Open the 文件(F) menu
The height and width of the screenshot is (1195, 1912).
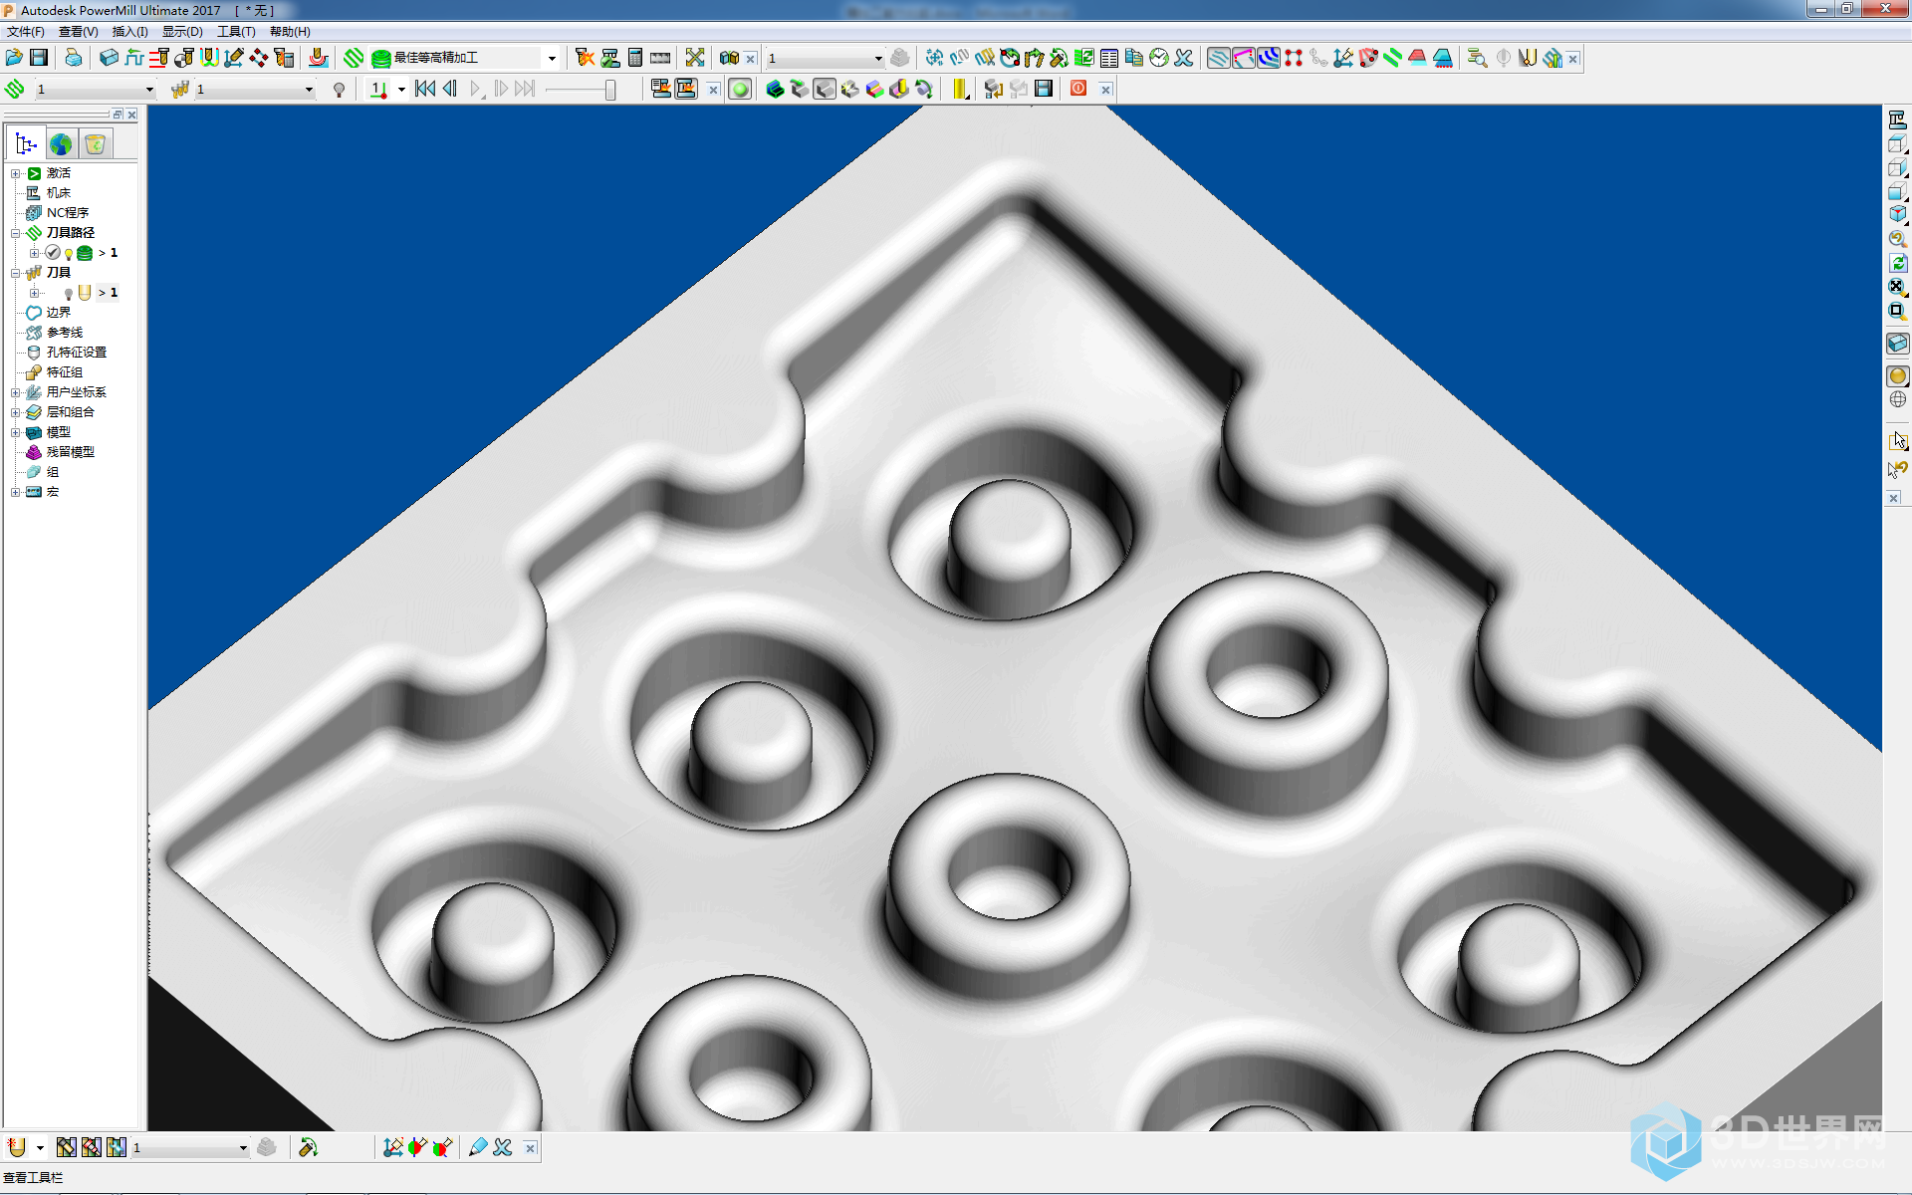click(26, 32)
